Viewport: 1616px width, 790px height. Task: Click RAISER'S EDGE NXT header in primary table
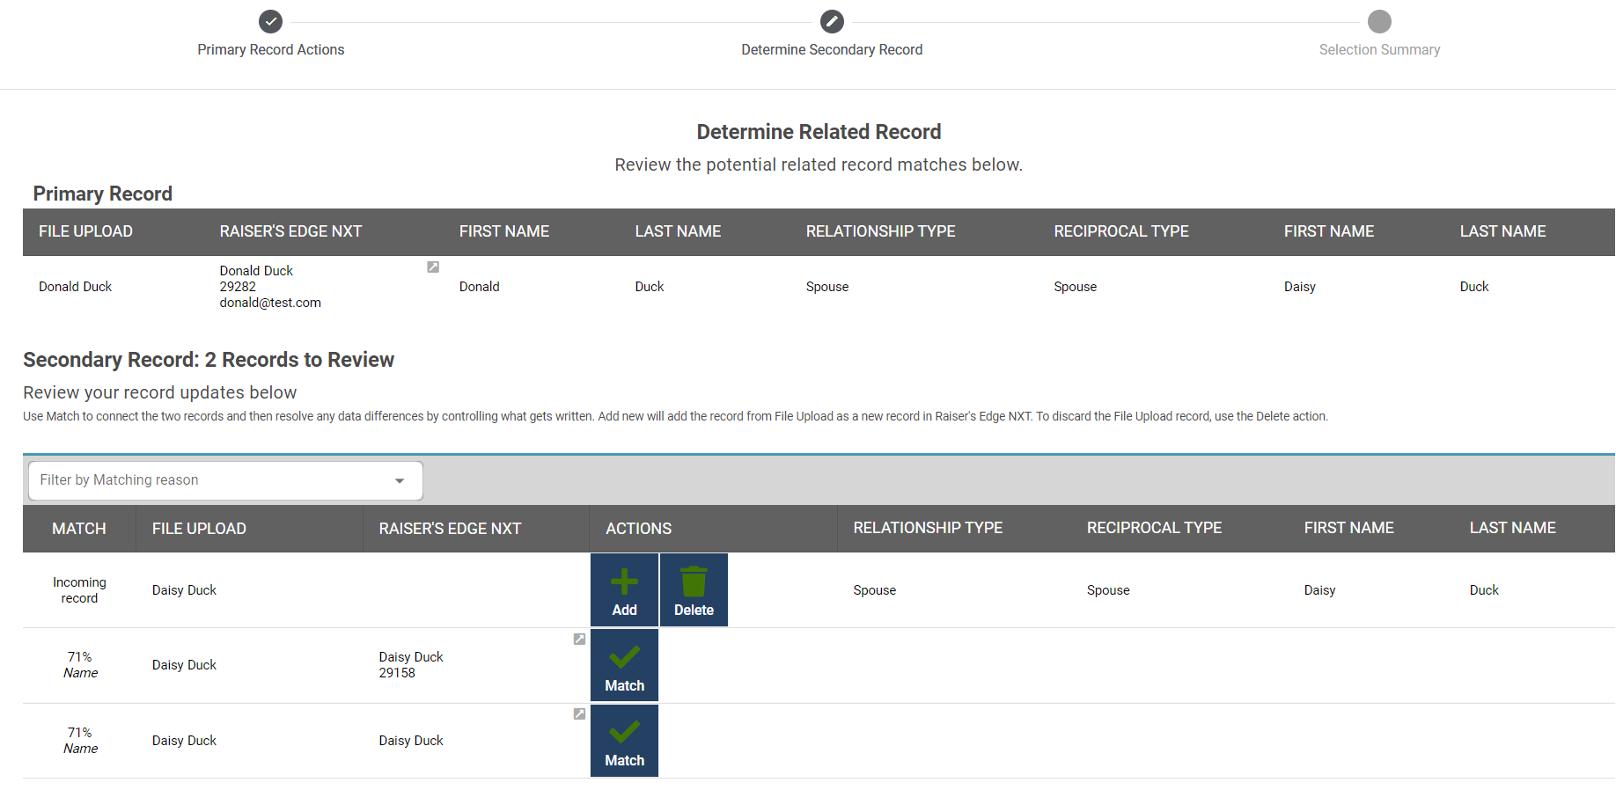tap(290, 231)
